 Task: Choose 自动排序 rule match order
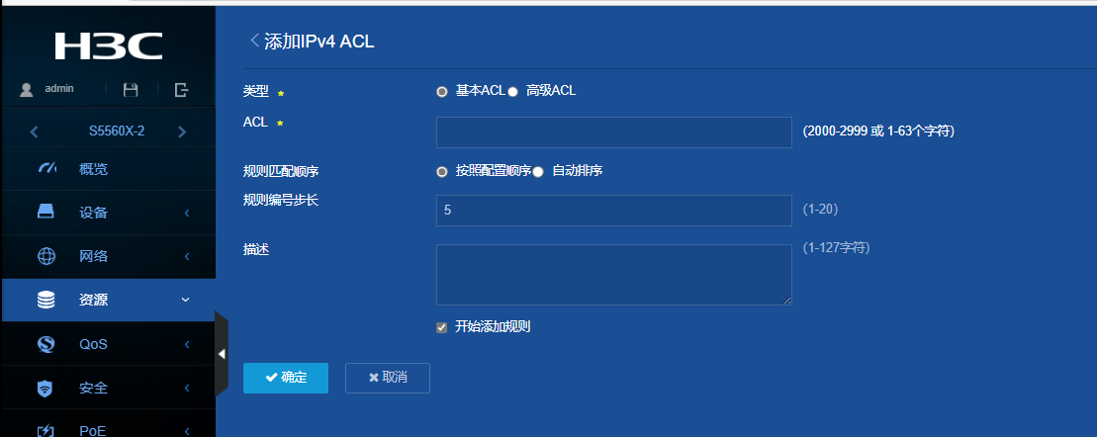pos(538,171)
